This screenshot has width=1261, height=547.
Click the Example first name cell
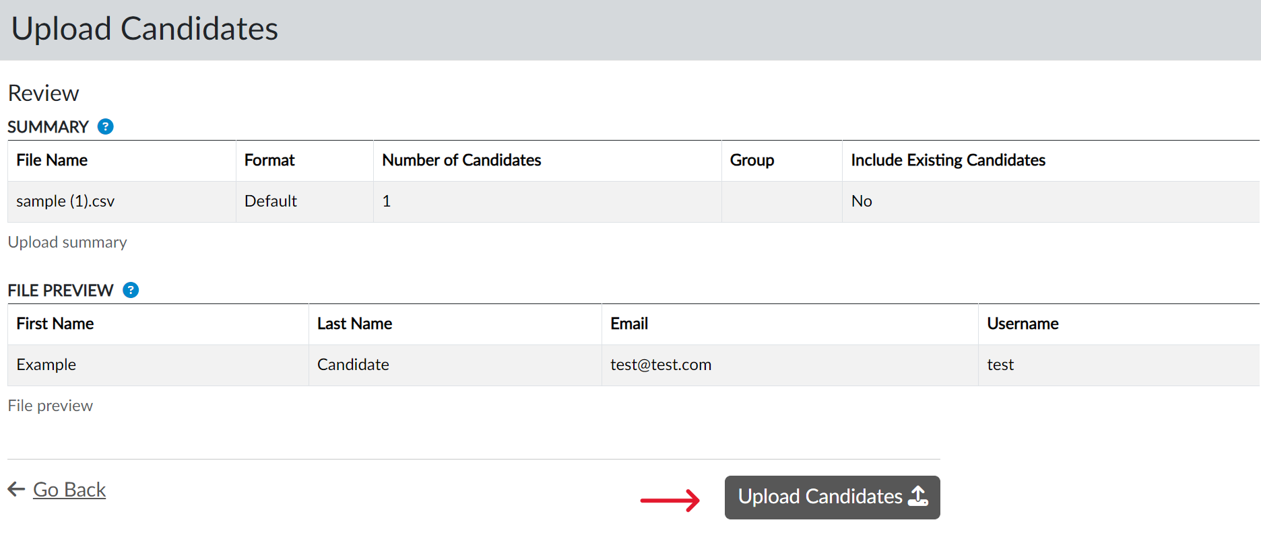(x=46, y=365)
